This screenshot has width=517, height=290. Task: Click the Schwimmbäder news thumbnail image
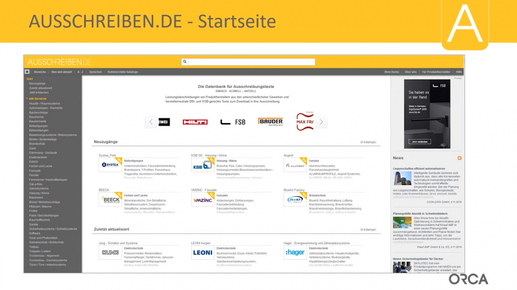tap(402, 223)
